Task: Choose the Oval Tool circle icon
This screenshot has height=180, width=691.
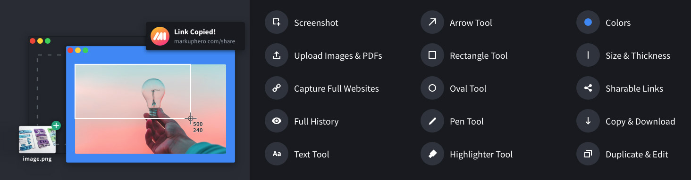Action: [432, 88]
